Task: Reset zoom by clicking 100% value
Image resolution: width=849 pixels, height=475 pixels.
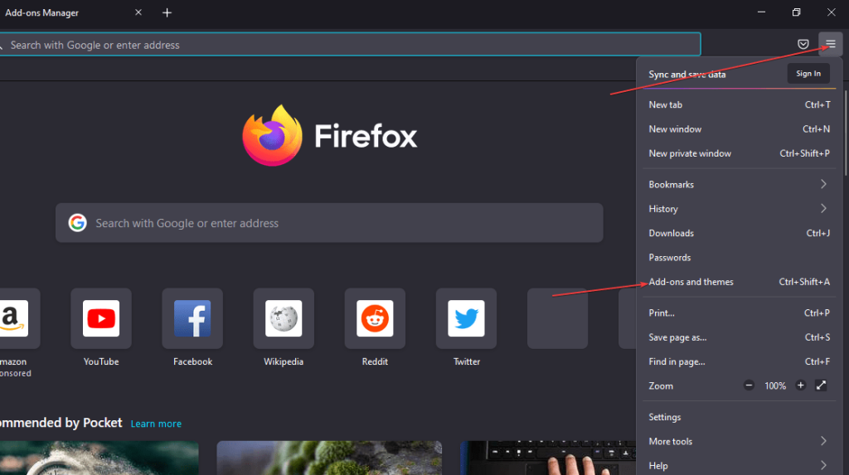Action: tap(775, 385)
